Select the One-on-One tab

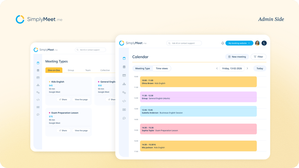pos(54,70)
